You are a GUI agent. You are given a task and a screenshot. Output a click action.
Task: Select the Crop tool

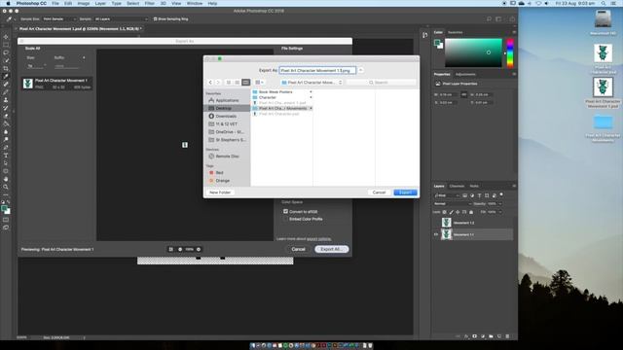pos(6,68)
